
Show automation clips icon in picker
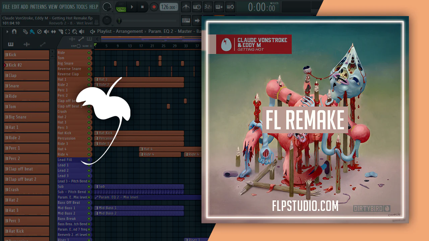(43, 44)
